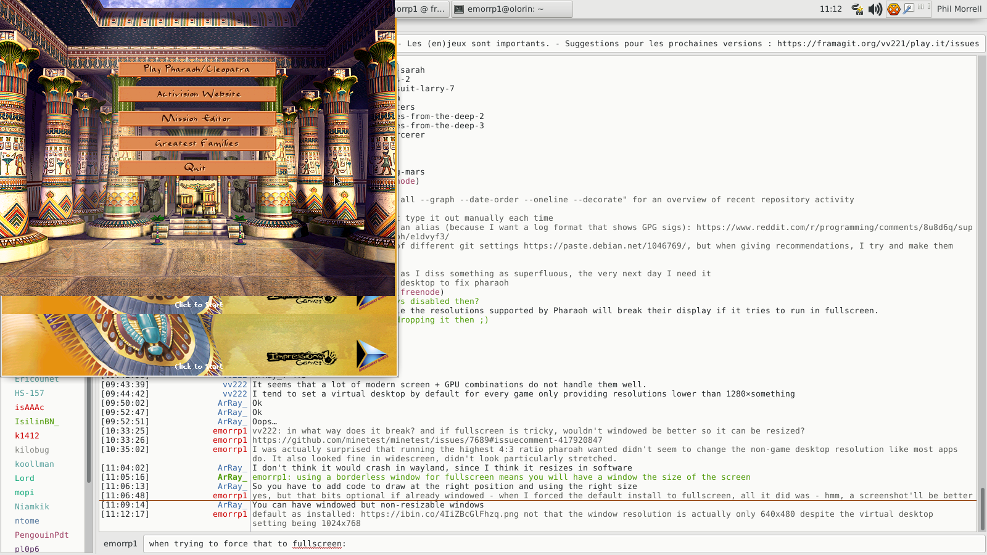Focus the chat message input field
987x555 pixels.
[x=564, y=544]
